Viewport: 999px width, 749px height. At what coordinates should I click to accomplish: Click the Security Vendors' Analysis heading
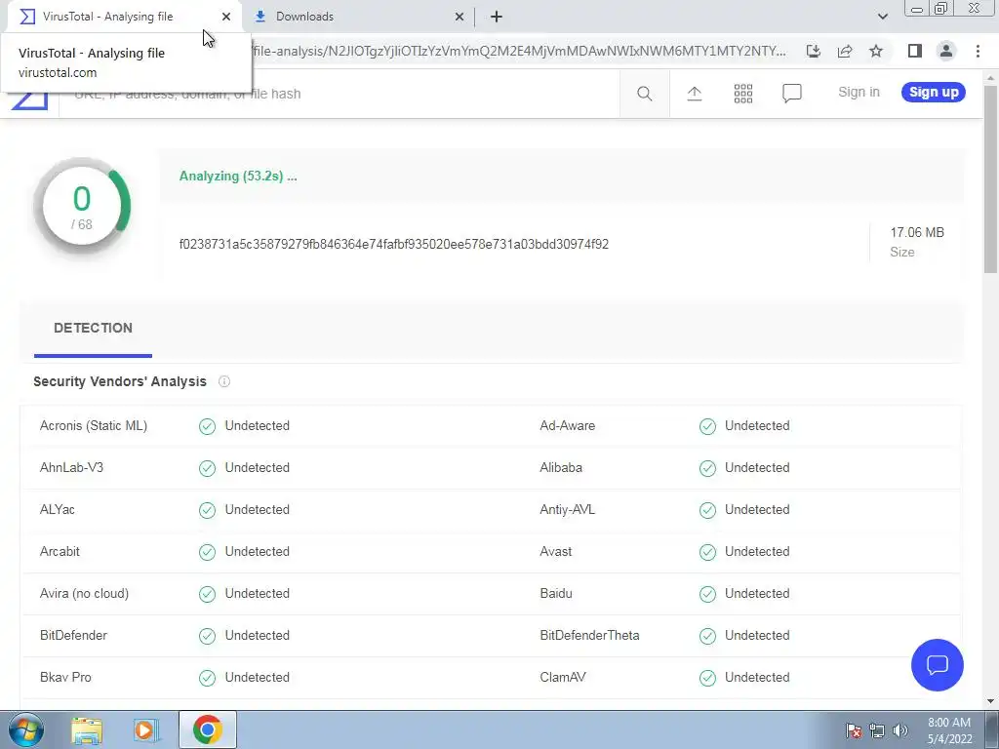[120, 381]
